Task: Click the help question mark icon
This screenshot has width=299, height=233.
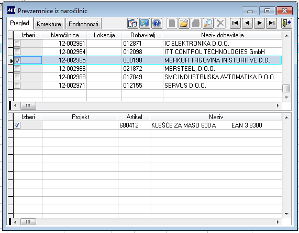Action: pyautogui.click(x=157, y=23)
